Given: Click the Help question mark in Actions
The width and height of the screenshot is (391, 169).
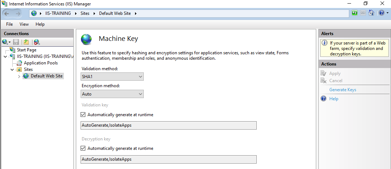Looking at the screenshot, I should tap(324, 99).
